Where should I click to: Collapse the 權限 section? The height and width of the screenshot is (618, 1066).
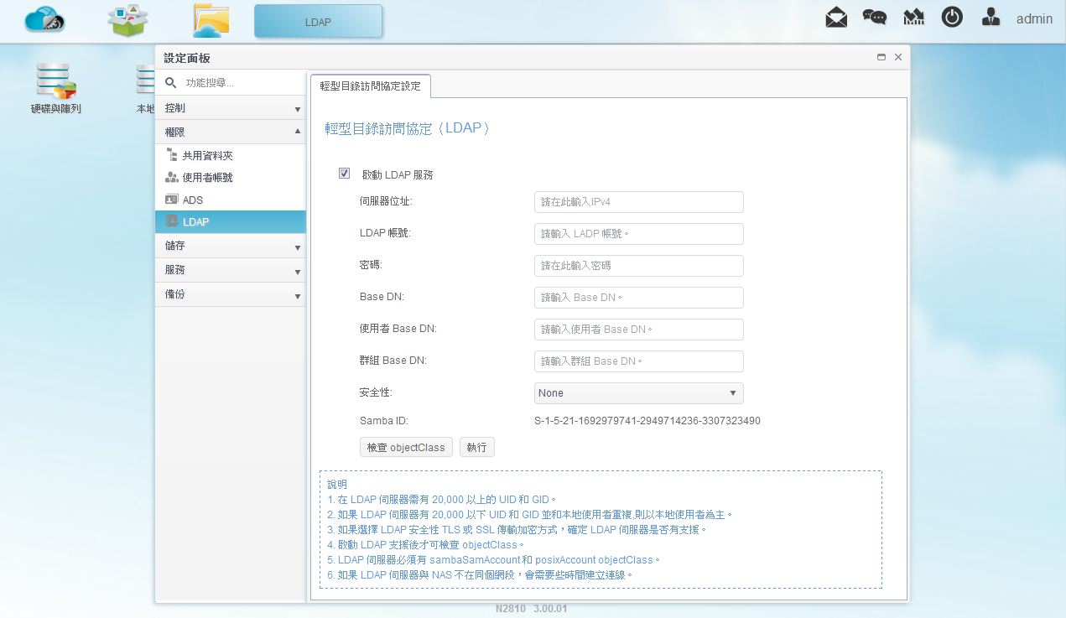[x=231, y=132]
